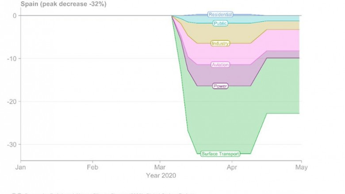Click the Power series label

[x=220, y=86]
